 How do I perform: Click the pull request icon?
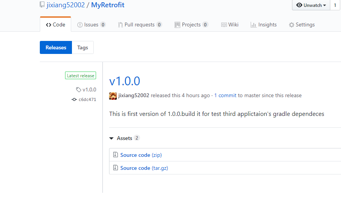point(120,25)
